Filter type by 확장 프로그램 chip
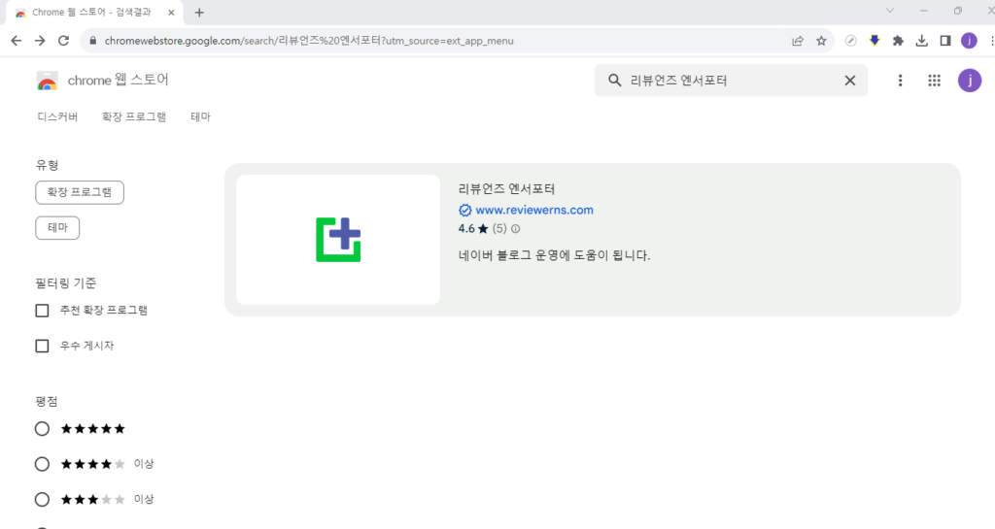This screenshot has width=995, height=529. point(80,192)
